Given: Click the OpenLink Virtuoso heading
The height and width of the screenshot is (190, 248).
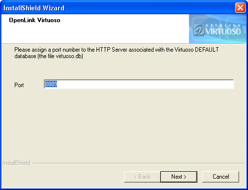Looking at the screenshot, I should click(34, 20).
